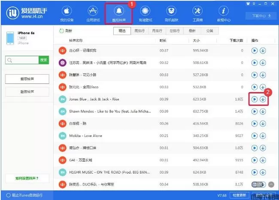The height and width of the screenshot is (200, 279).
Task: Open the 刷机越狱 flash and jailbreak section
Action: (171, 13)
